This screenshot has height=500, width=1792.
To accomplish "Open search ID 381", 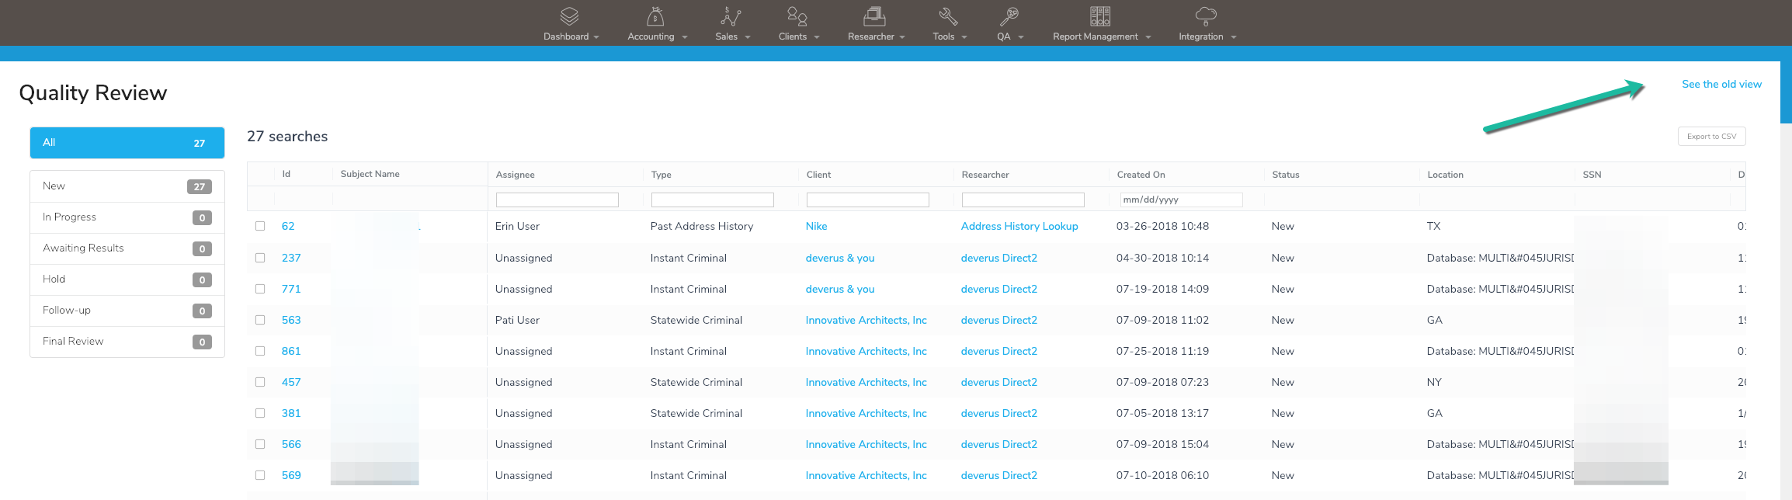I will (x=291, y=413).
